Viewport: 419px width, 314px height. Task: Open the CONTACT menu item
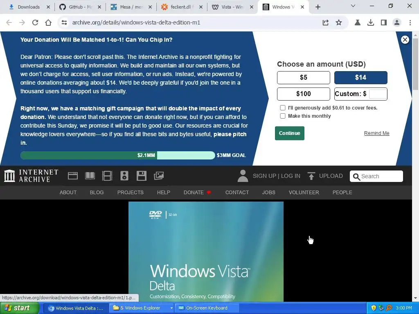(237, 192)
